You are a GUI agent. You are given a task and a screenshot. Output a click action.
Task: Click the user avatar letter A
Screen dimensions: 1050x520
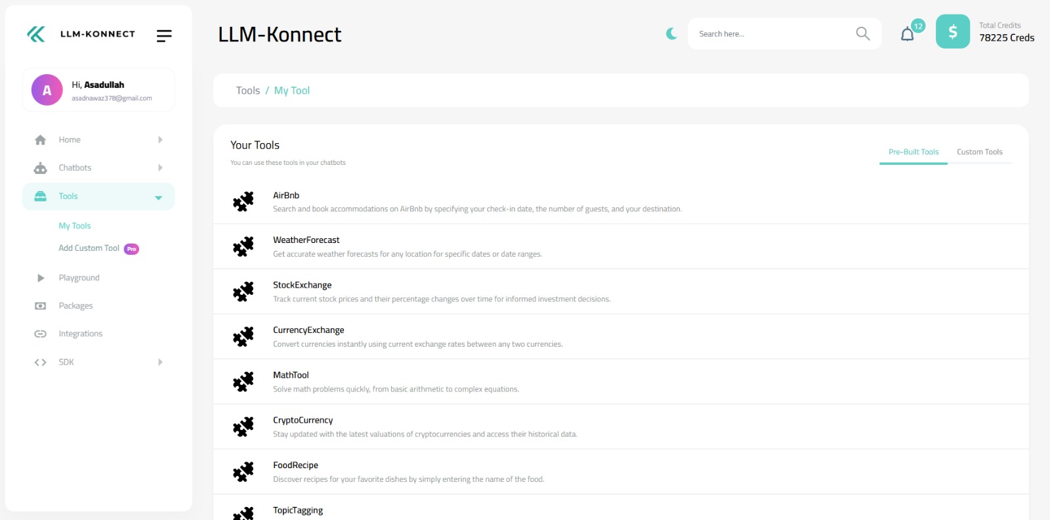click(x=47, y=91)
